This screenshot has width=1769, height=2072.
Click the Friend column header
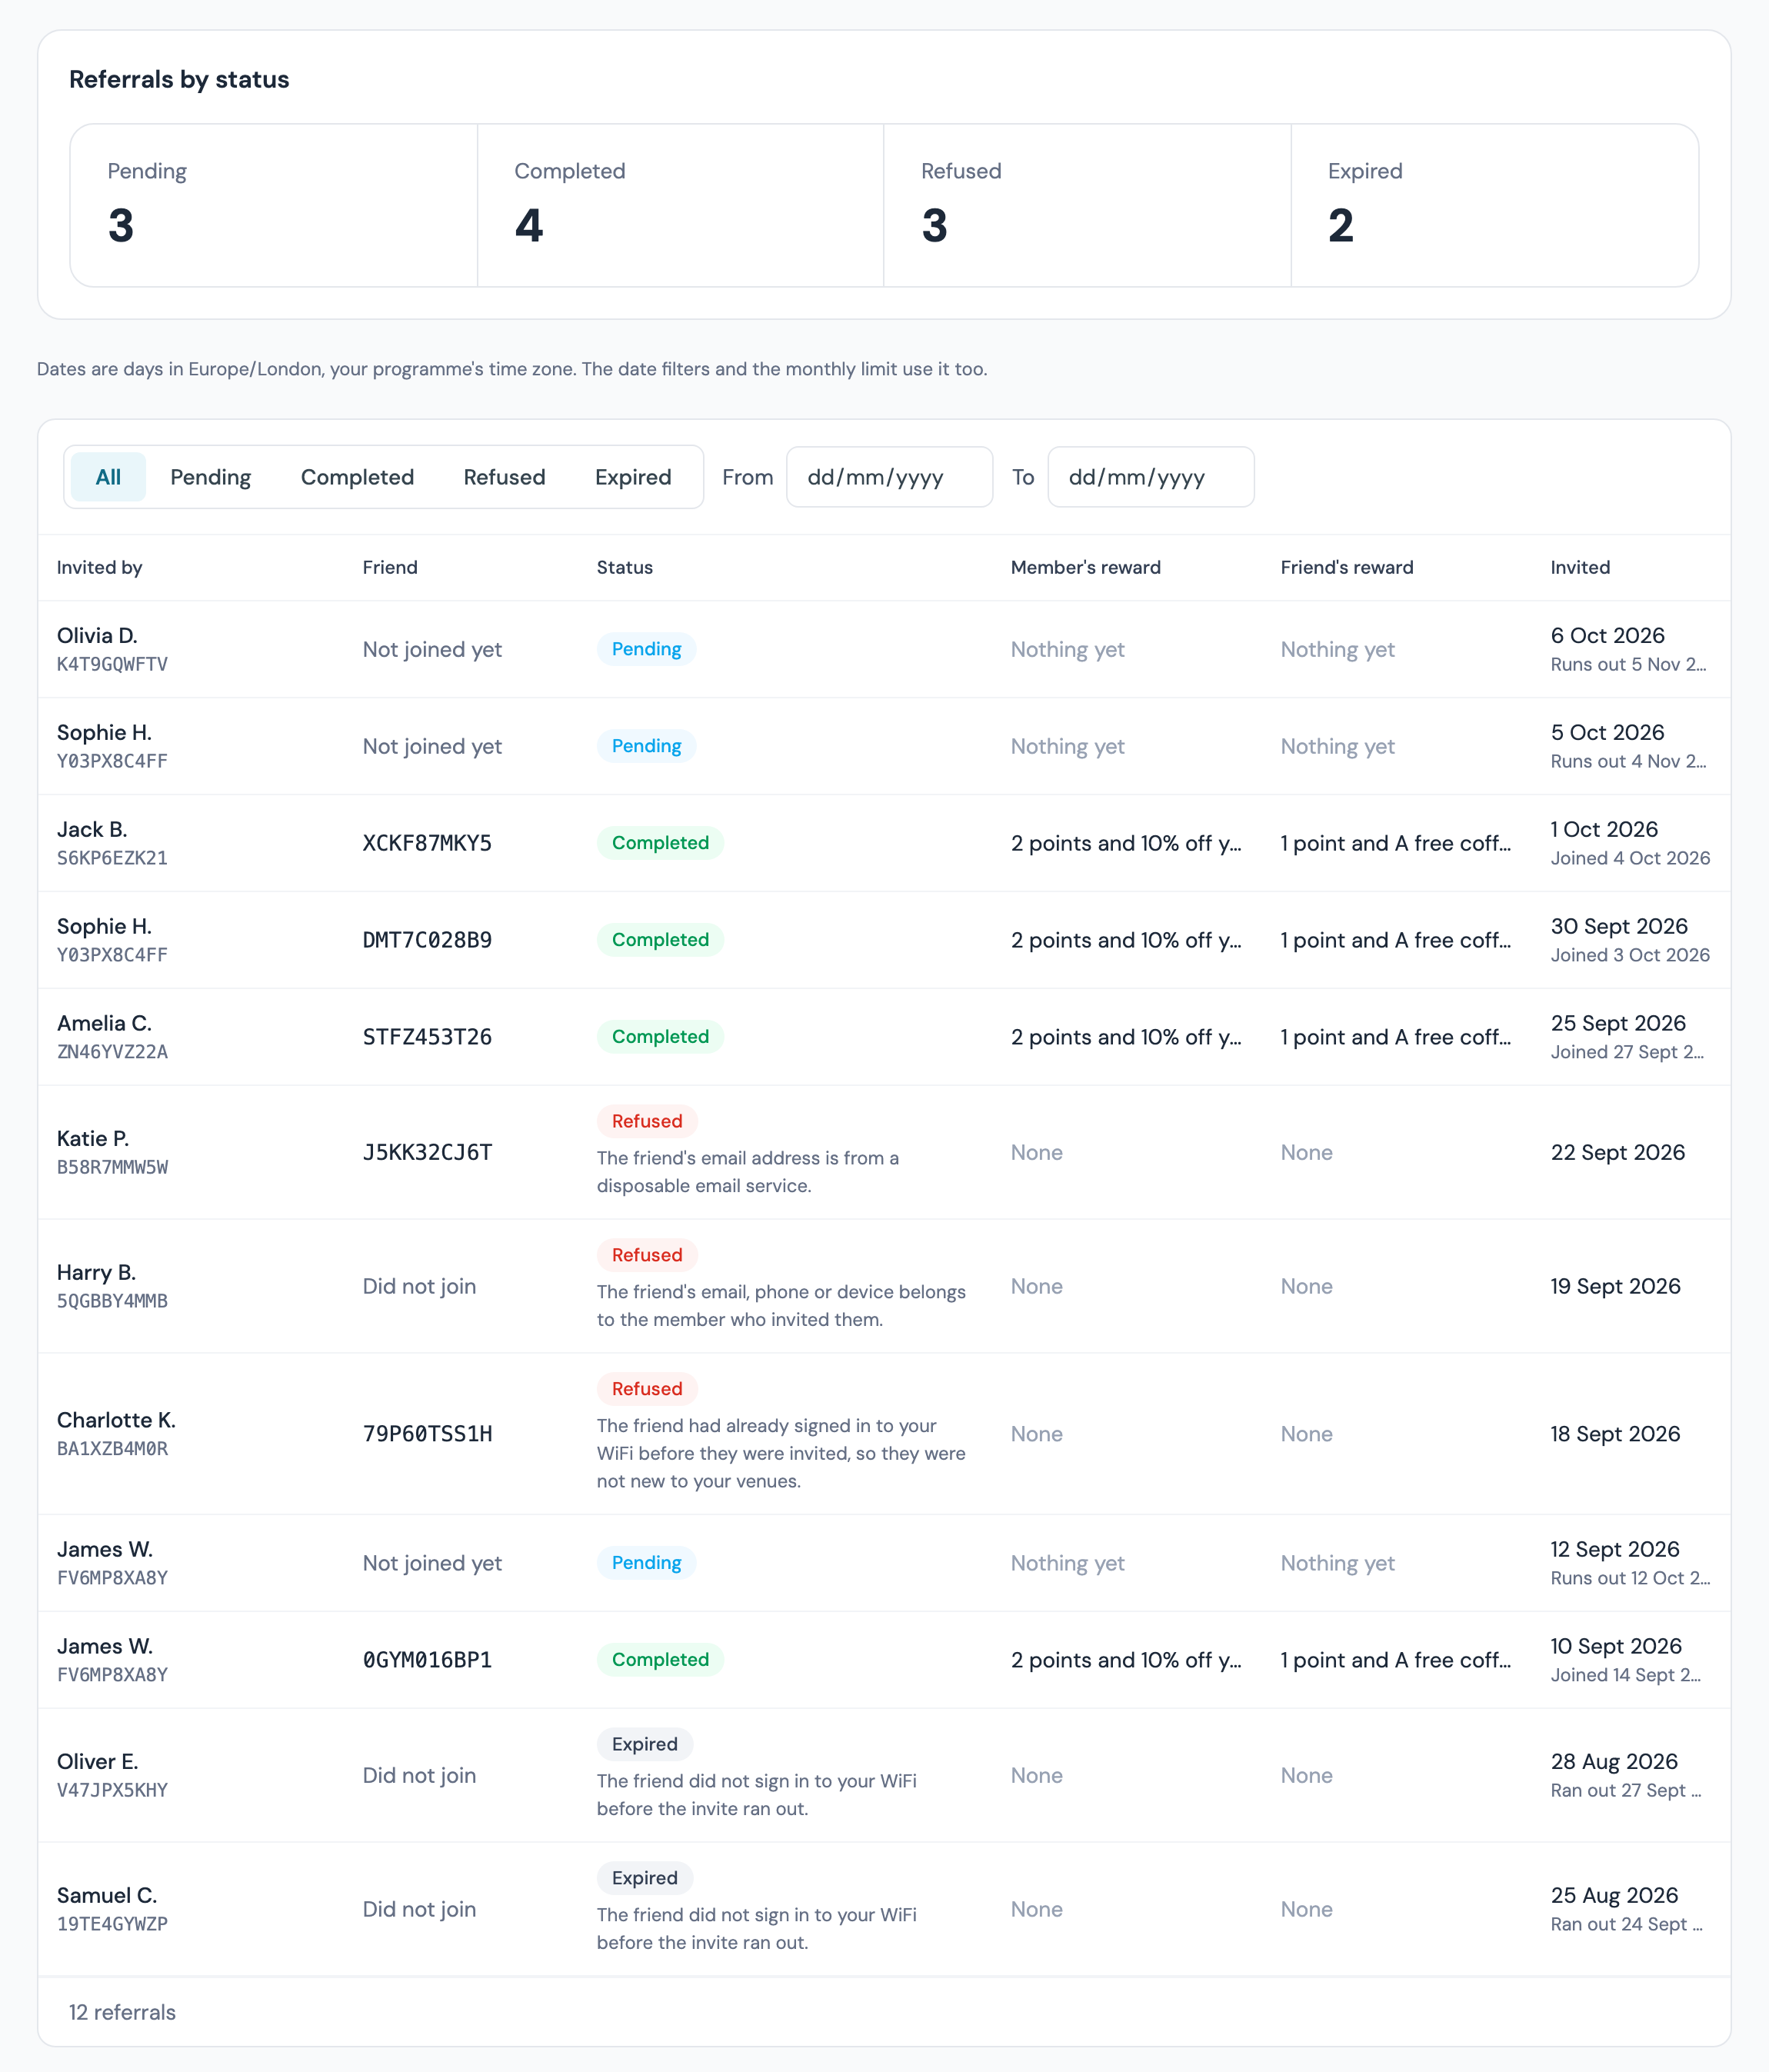coord(390,567)
